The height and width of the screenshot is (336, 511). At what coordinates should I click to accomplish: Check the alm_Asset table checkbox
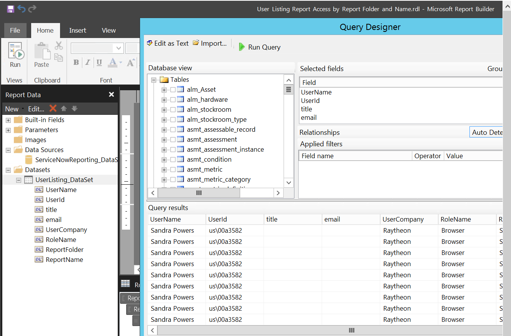173,89
